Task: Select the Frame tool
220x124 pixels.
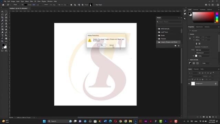Action: (x=6, y=18)
